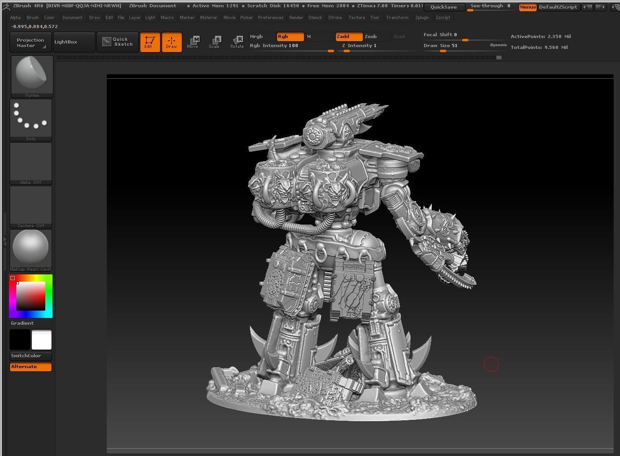This screenshot has width=620, height=456.
Task: Toggle Alternate color button
Action: click(31, 367)
